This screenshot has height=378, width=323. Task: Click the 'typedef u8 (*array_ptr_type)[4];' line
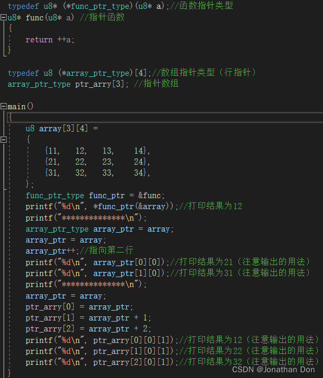[x=80, y=73]
